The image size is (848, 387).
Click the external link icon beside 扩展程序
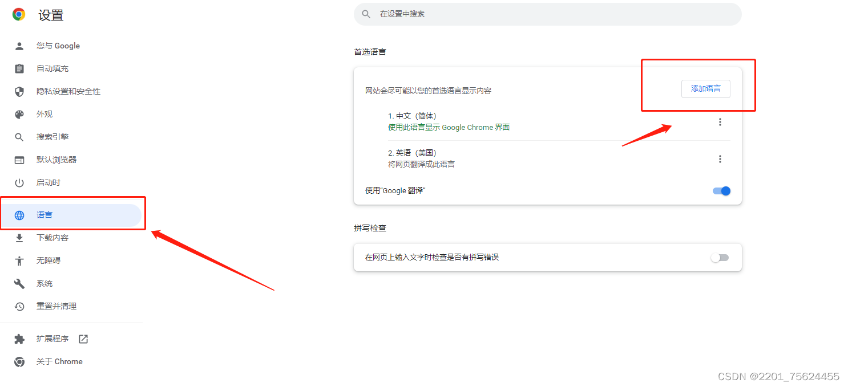[83, 339]
